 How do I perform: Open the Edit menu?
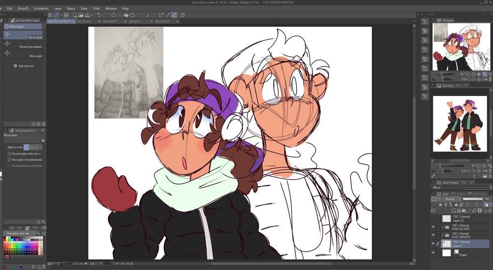9,8
